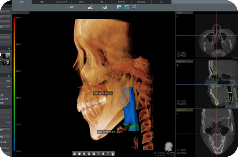This screenshot has width=238, height=157.
Task: Open the TMJ tab
Action: [102, 2]
